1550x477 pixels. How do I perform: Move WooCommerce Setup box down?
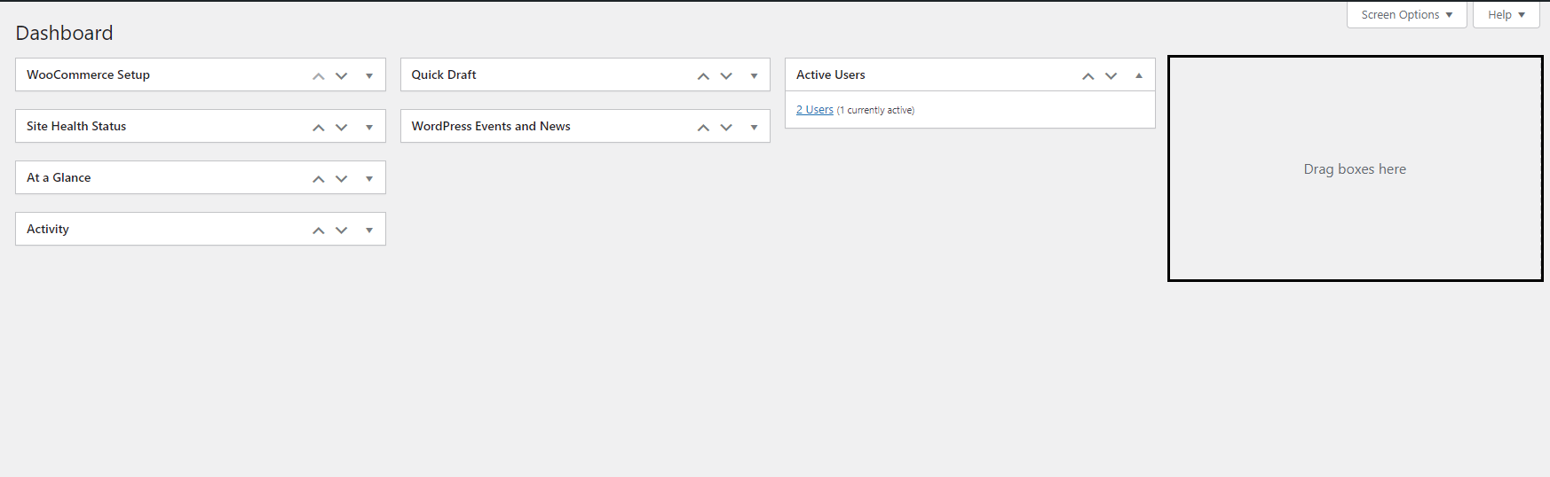pyautogui.click(x=342, y=75)
